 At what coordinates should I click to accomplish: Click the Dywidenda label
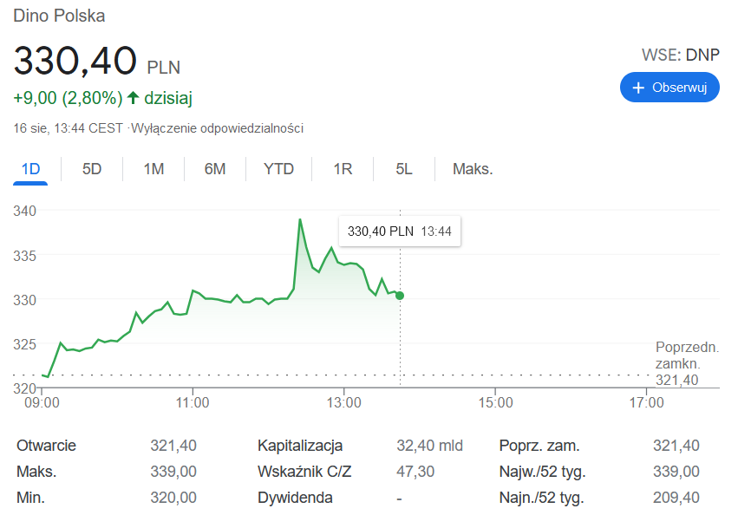[295, 497]
